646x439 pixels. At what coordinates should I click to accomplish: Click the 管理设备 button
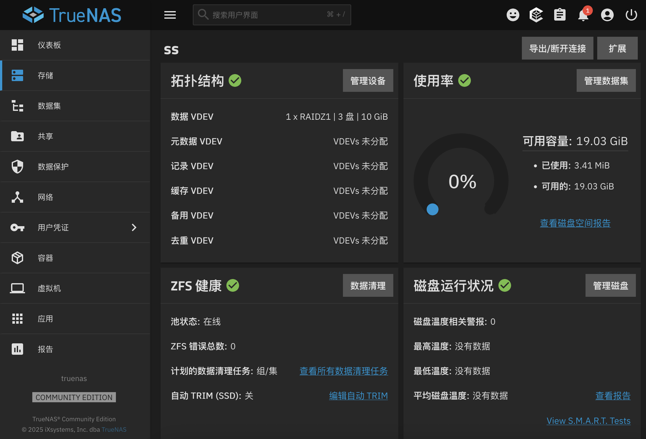click(x=368, y=81)
